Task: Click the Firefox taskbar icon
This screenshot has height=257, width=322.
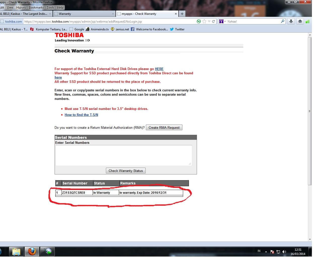Action: point(32,251)
